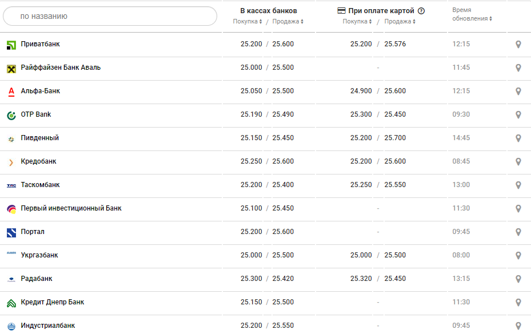This screenshot has height=333, width=531.
Task: Sort by Покупка under В кассах банков
Action: [247, 22]
